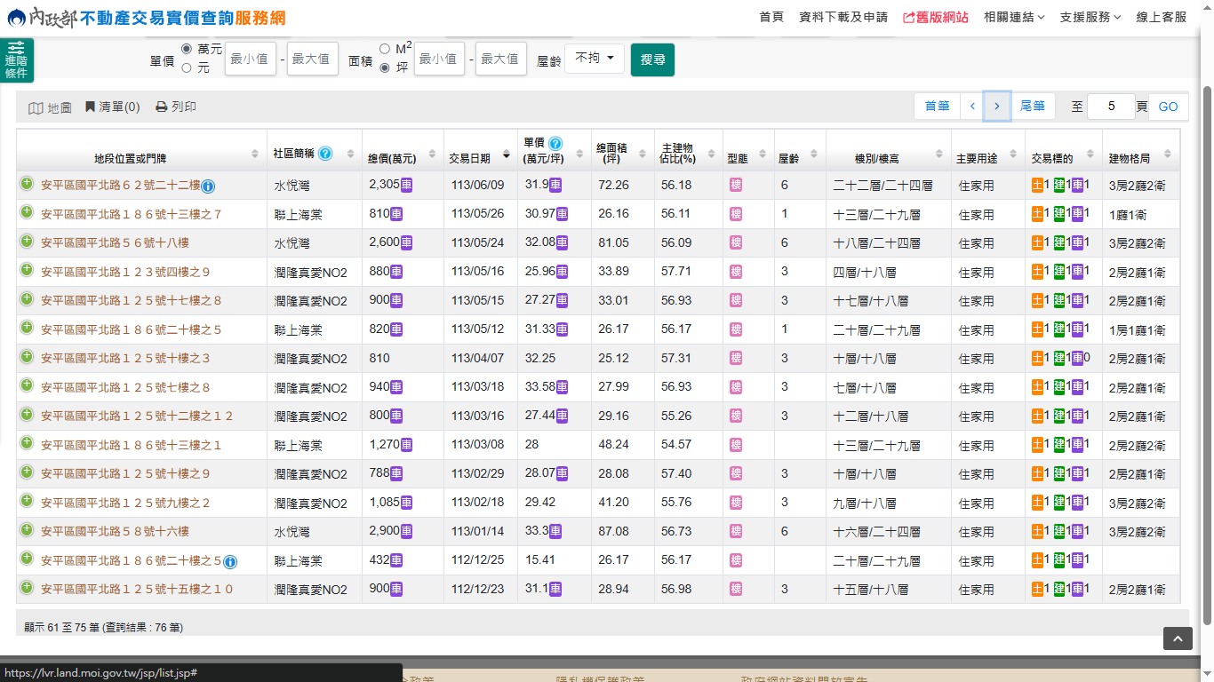Select the 坪 area radio button
Image resolution: width=1214 pixels, height=682 pixels.
385,67
